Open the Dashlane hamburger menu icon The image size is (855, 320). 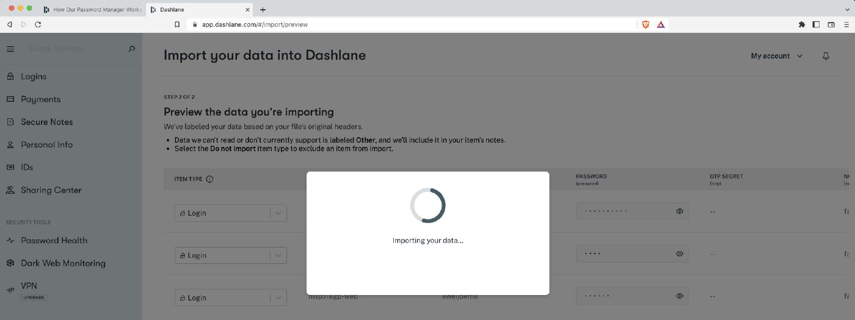point(10,49)
